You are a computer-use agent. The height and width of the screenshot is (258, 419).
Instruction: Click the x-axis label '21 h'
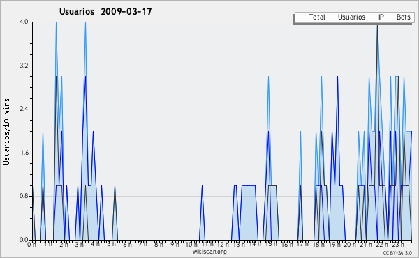click(x=366, y=244)
